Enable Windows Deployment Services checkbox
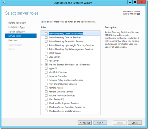This screenshot has height=129, width=148. click(46, 103)
